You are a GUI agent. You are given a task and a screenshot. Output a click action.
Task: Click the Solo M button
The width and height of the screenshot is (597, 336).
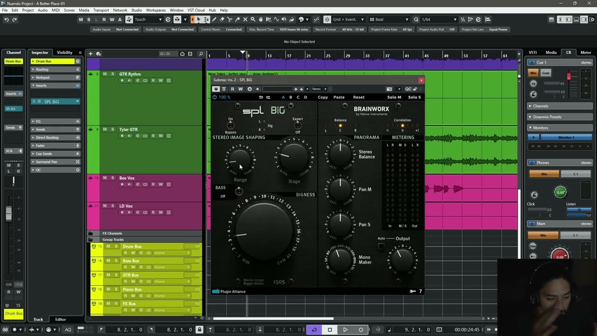click(x=394, y=98)
